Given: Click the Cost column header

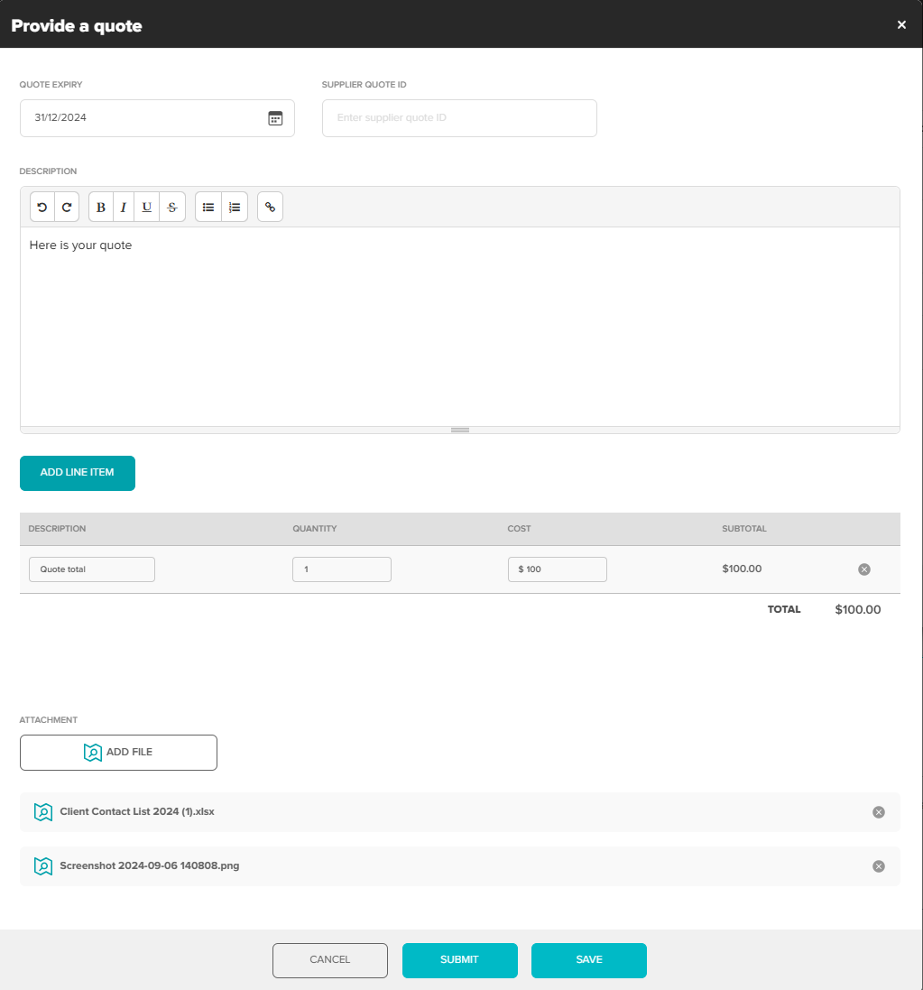Looking at the screenshot, I should 519,529.
